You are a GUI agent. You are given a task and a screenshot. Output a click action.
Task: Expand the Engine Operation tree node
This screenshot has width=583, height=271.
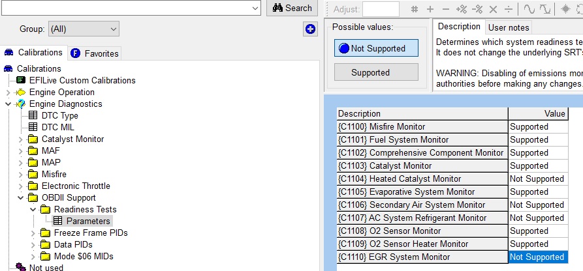8,93
